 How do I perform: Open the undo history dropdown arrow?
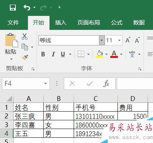pos(34,8)
